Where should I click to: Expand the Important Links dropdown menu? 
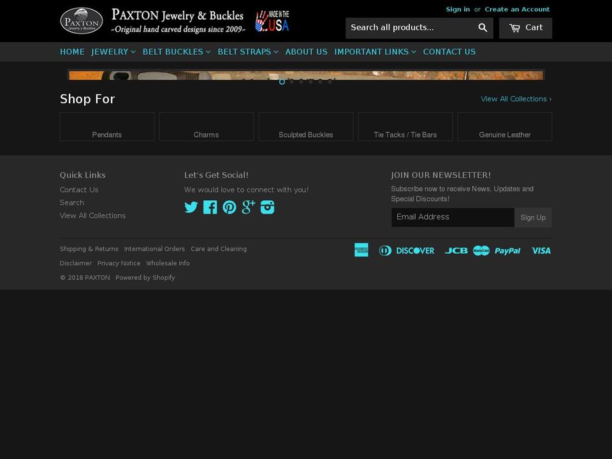375,52
